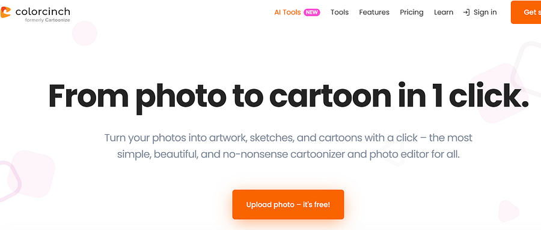This screenshot has width=541, height=230.
Task: Expand the Features menu
Action: [x=374, y=13]
